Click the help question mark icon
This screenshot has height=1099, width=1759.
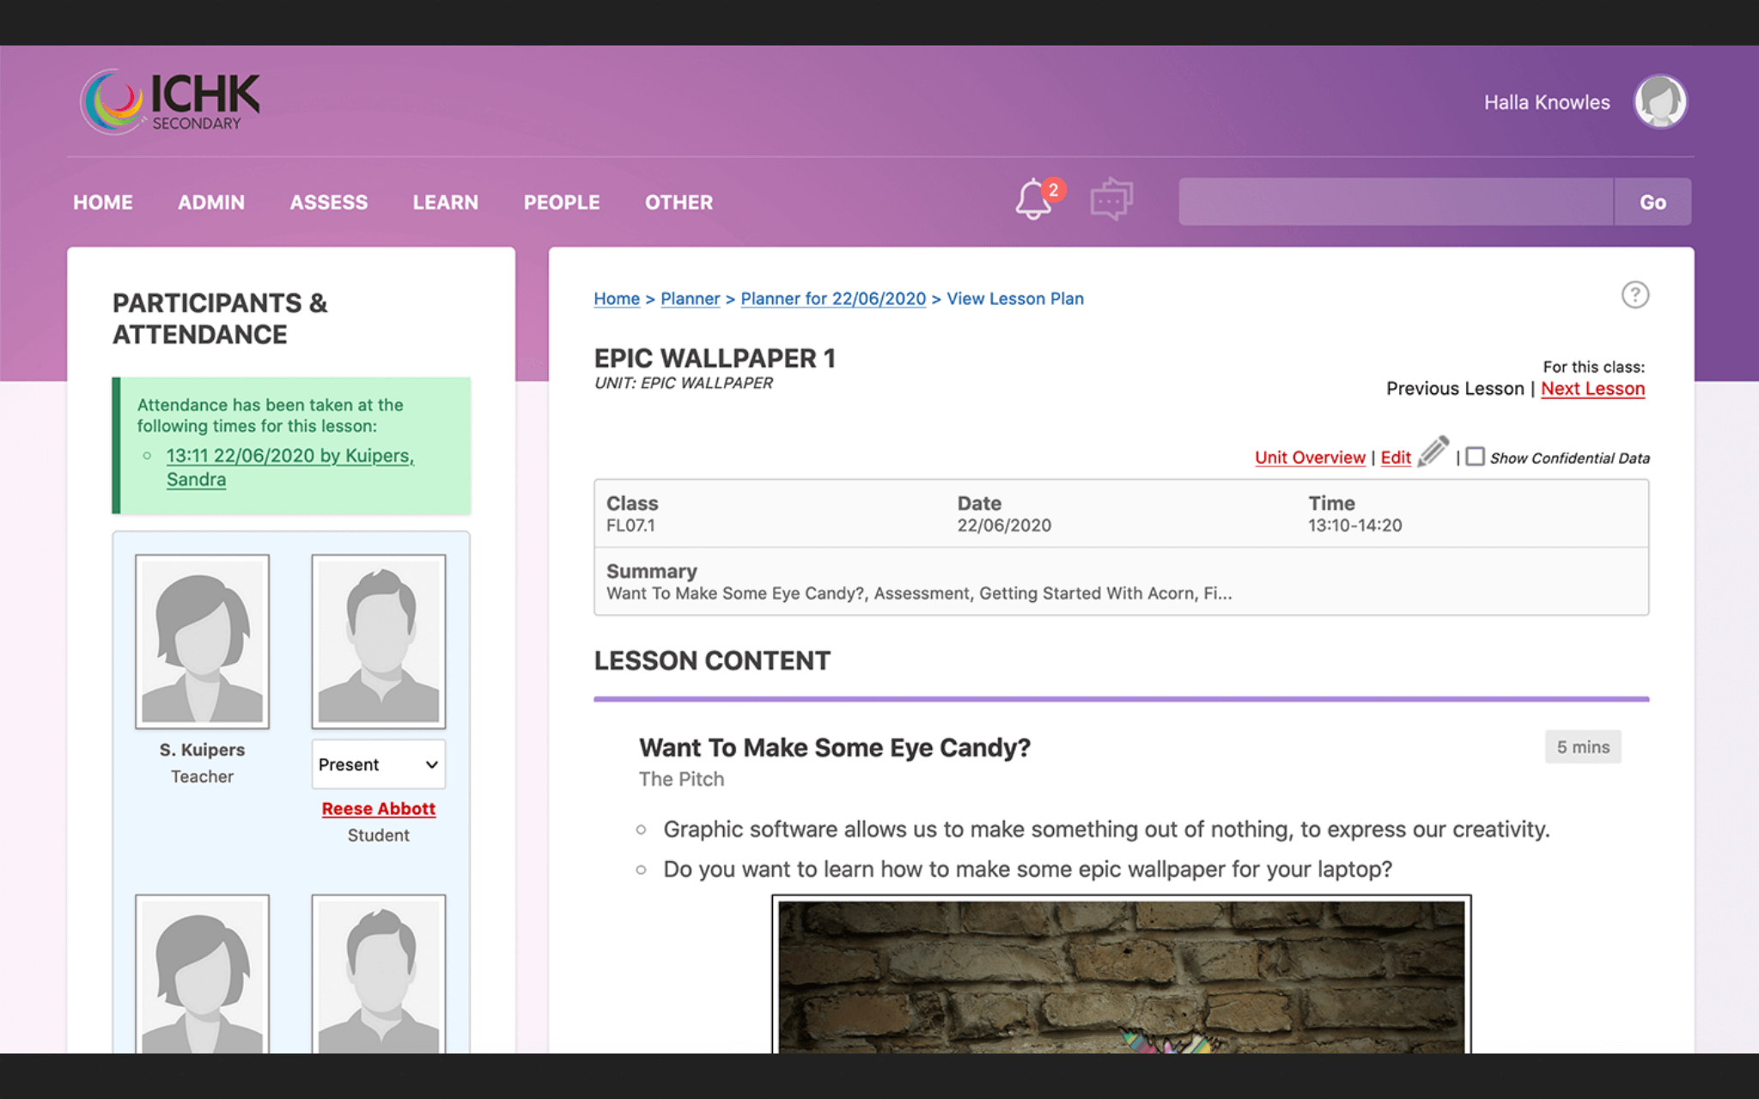(x=1634, y=295)
